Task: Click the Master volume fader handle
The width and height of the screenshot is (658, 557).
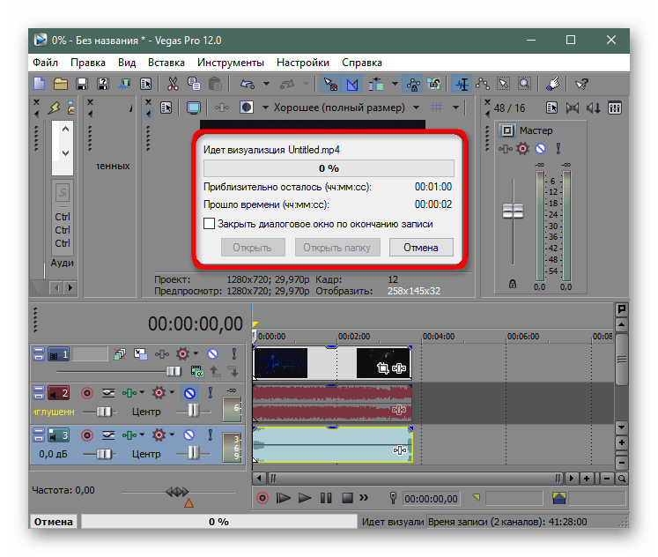Action: pyautogui.click(x=513, y=212)
